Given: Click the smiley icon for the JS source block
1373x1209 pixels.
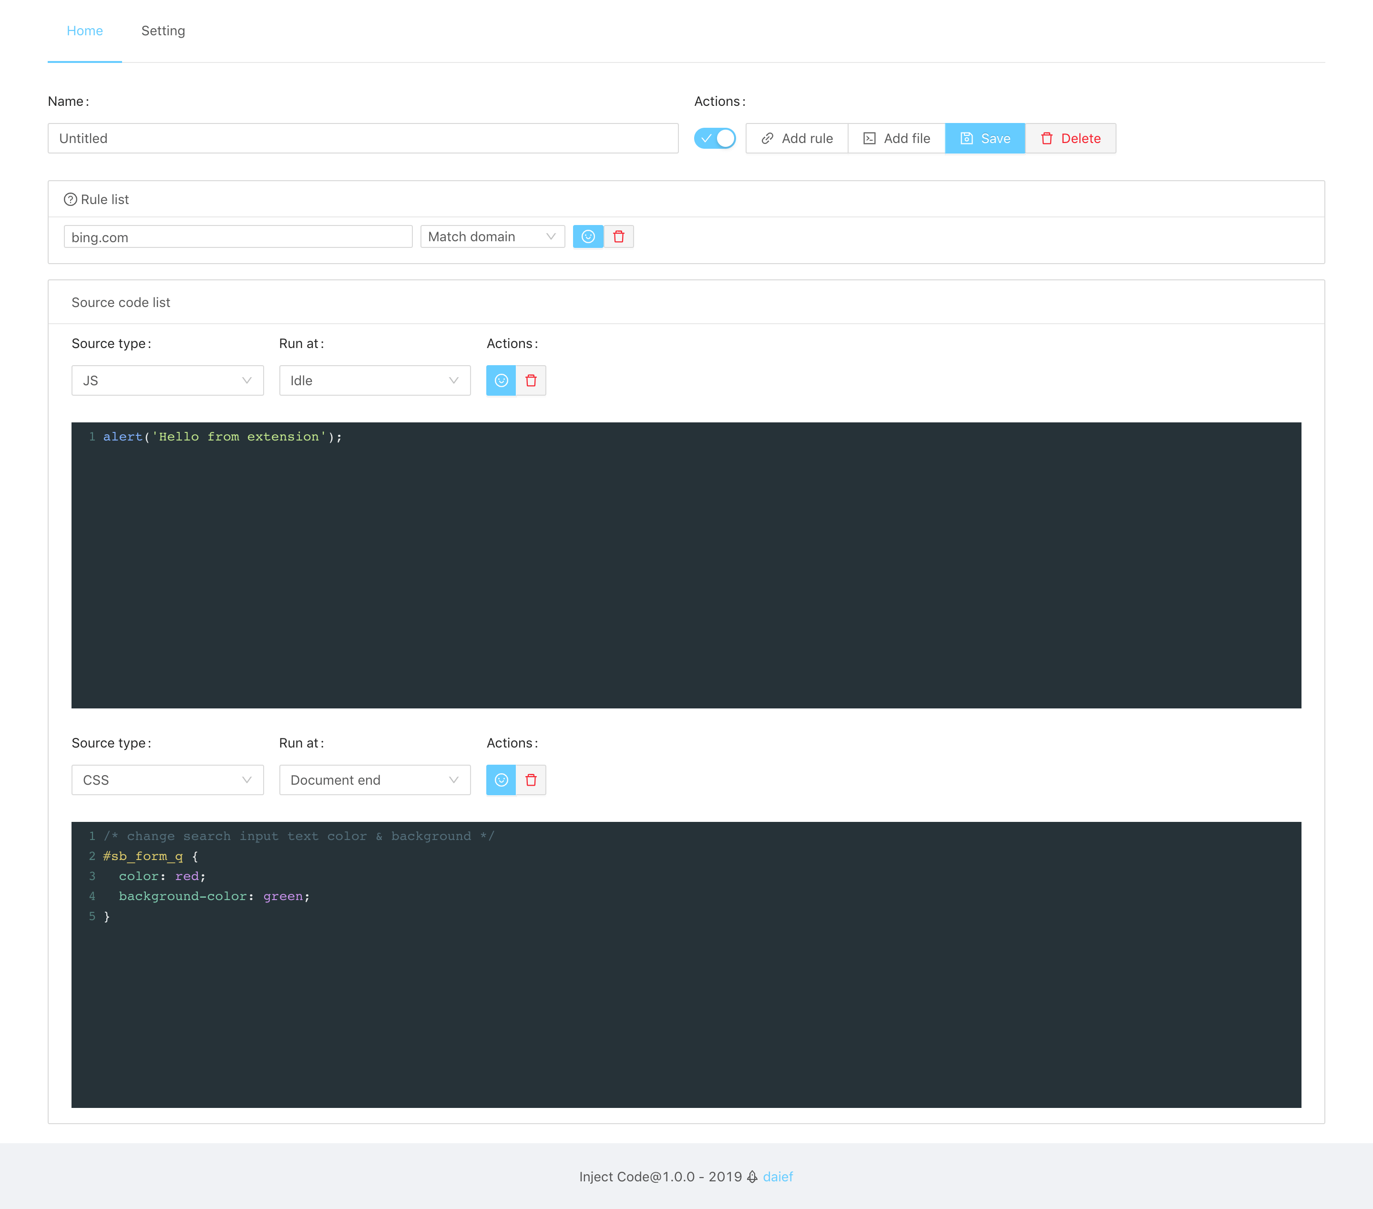Looking at the screenshot, I should point(501,380).
